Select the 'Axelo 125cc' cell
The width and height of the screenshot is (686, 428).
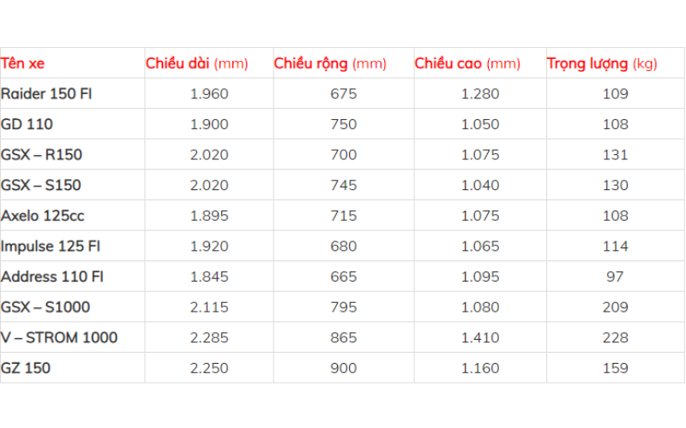point(40,215)
